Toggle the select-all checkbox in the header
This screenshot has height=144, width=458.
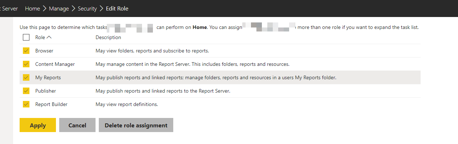coord(26,37)
